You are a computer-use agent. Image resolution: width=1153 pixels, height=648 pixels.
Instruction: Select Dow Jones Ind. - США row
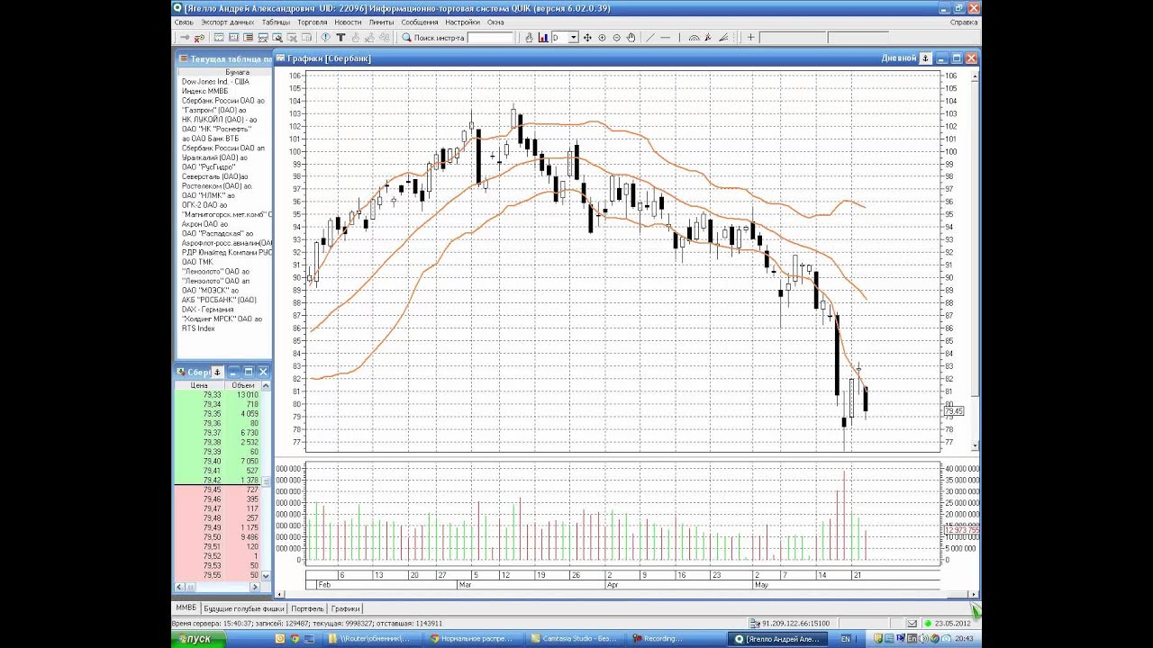tap(225, 82)
